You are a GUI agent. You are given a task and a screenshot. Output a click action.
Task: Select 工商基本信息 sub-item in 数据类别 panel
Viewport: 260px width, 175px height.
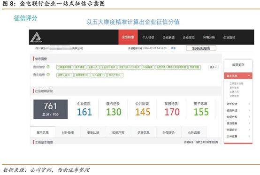point(236,84)
